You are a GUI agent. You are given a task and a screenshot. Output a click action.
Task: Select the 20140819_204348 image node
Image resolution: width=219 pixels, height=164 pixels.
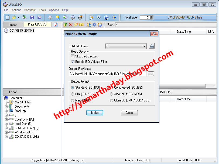pos(22,31)
